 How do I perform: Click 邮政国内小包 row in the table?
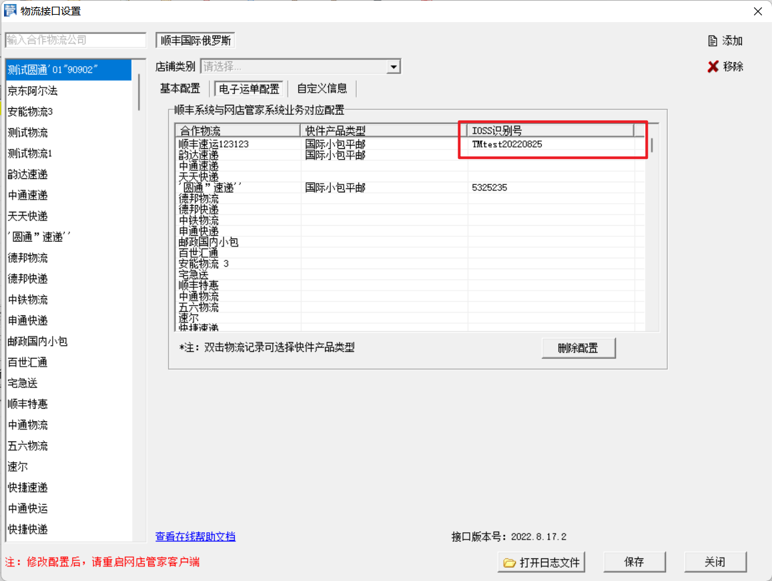(410, 242)
